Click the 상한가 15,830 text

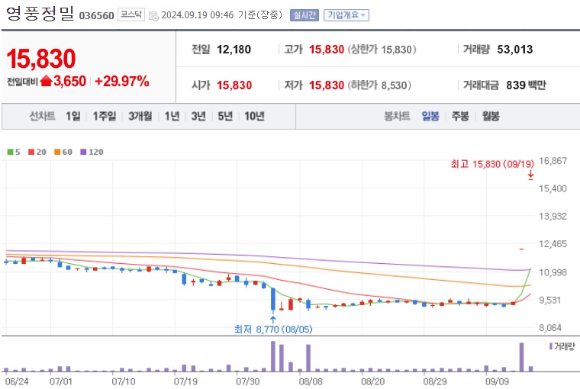point(382,49)
